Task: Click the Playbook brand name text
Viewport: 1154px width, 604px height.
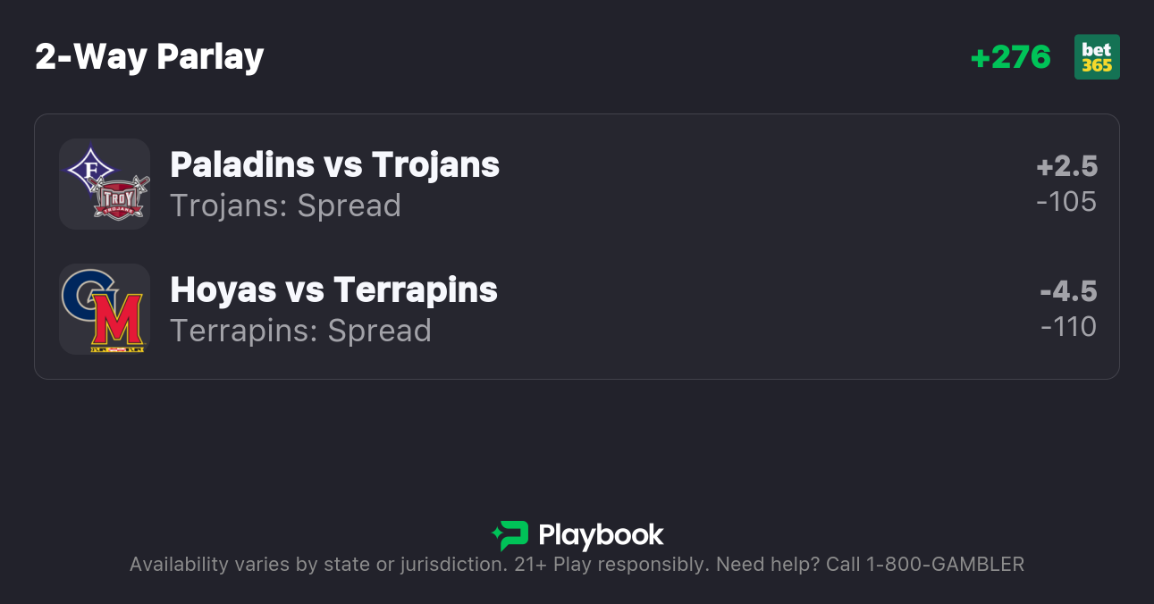Action: 601,535
